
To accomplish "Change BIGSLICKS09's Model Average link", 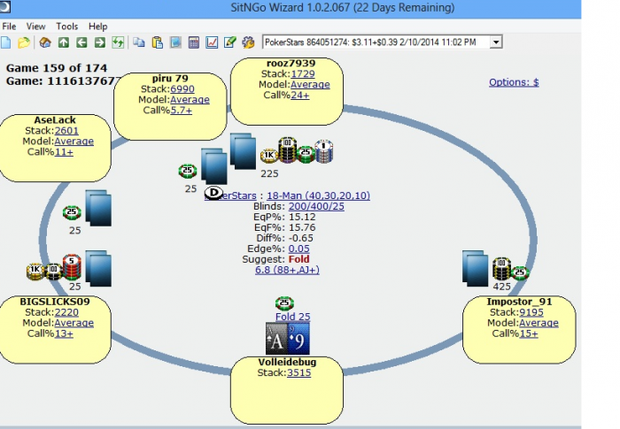I will pyautogui.click(x=74, y=323).
